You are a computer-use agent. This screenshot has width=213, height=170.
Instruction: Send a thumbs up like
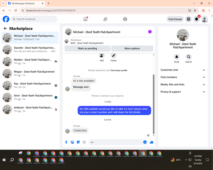tap(152, 142)
